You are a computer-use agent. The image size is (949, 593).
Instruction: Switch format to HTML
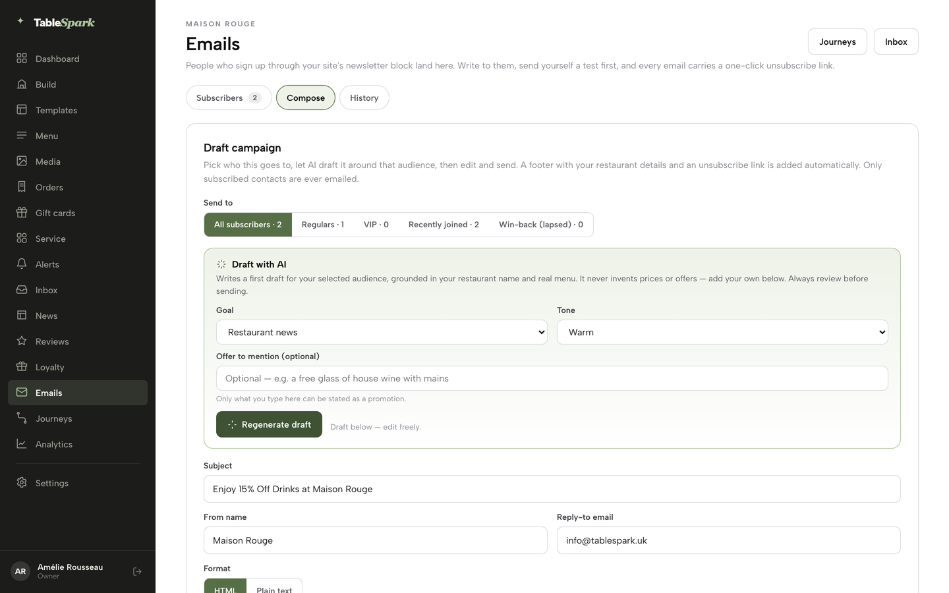(x=225, y=586)
